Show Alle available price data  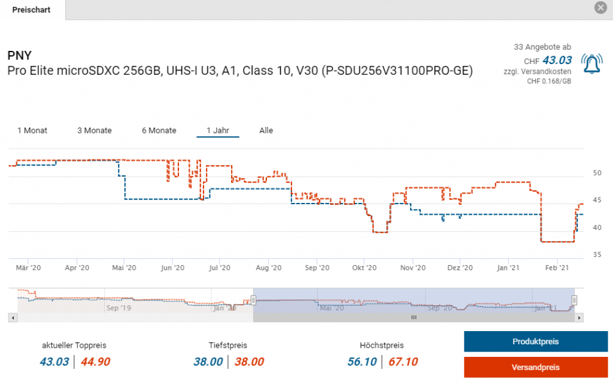click(x=266, y=131)
